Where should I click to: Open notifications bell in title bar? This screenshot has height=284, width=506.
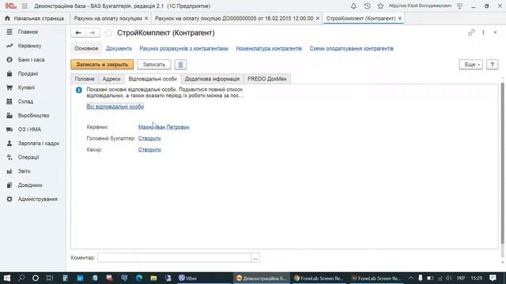tap(353, 6)
